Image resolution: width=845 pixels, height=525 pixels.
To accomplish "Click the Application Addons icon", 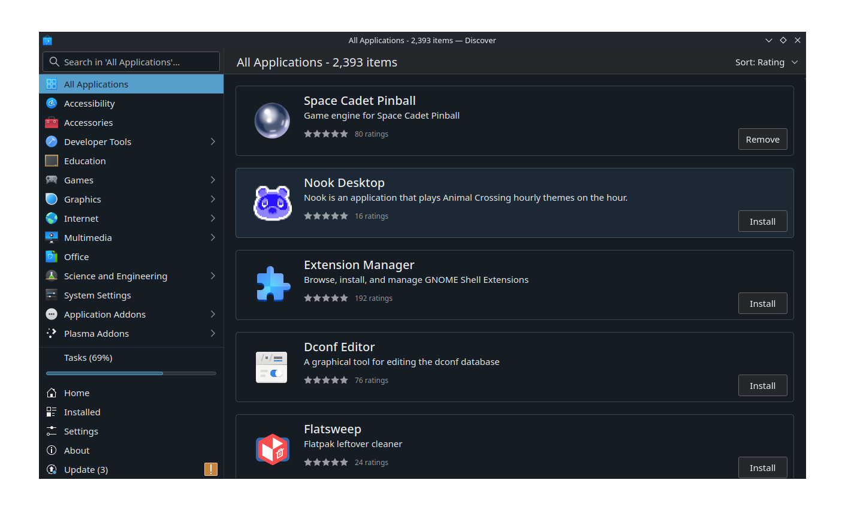I will 52,314.
